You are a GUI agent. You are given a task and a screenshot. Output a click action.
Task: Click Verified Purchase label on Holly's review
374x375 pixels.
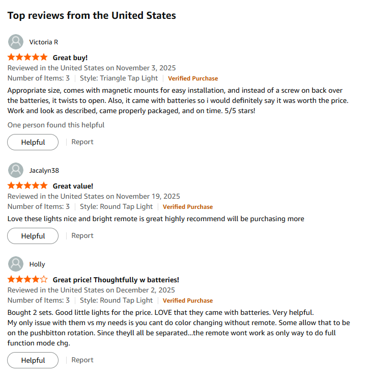click(x=188, y=301)
